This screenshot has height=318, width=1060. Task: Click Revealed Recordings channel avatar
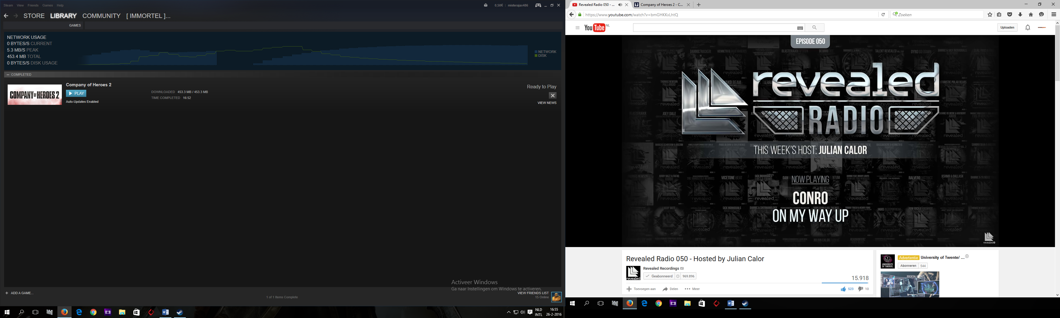633,273
